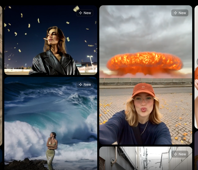Click the woman in the green dress
198x170 pixels.
[52, 149]
